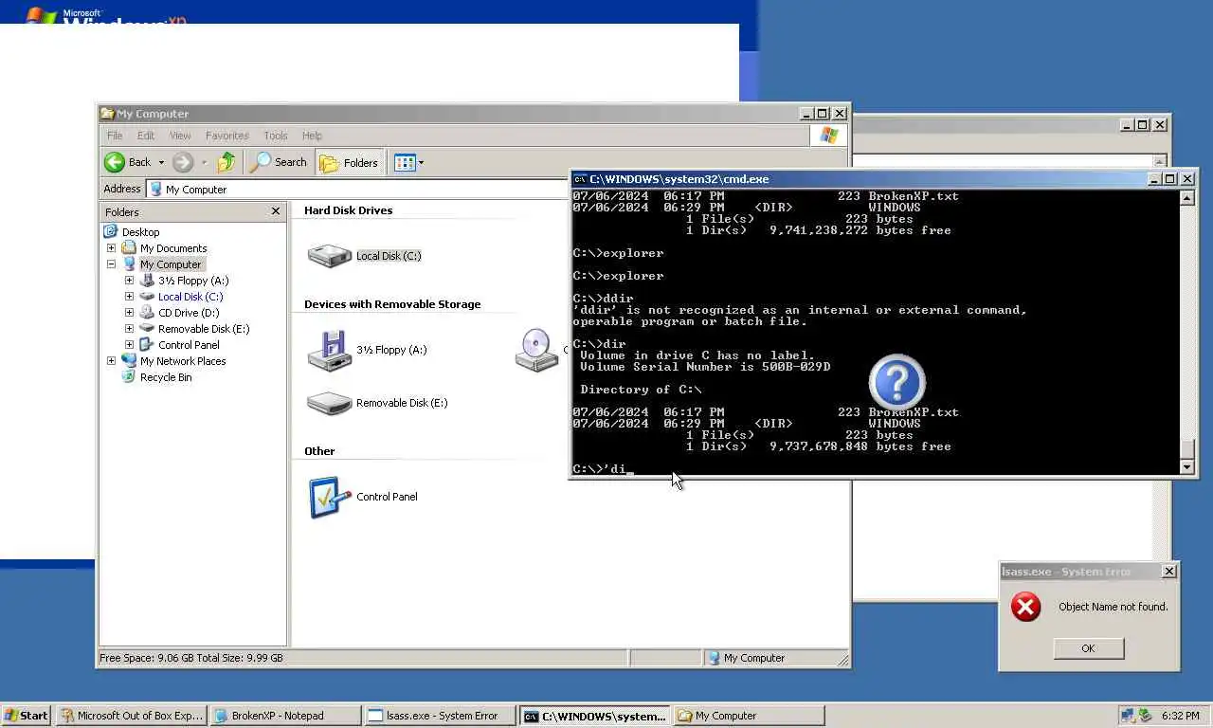Expand Control Panel tree node
The height and width of the screenshot is (728, 1213).
[129, 345]
